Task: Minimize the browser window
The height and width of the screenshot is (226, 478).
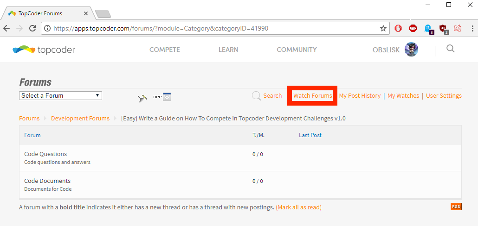Action: click(x=427, y=5)
